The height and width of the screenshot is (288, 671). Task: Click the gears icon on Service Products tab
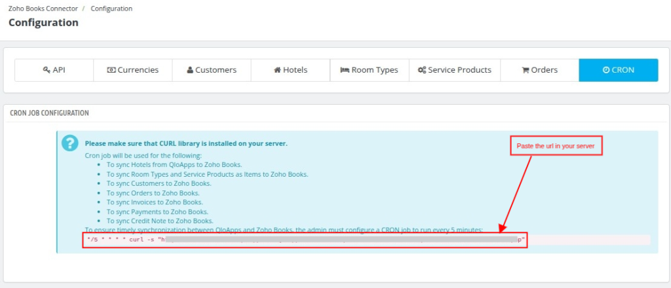click(x=422, y=70)
